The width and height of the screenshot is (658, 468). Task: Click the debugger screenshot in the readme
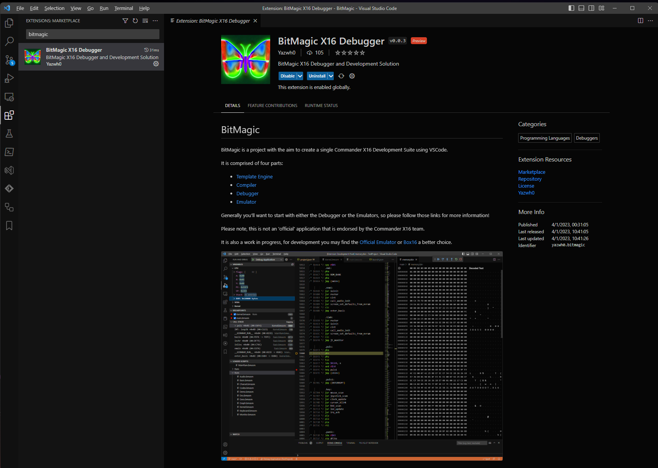[362, 356]
